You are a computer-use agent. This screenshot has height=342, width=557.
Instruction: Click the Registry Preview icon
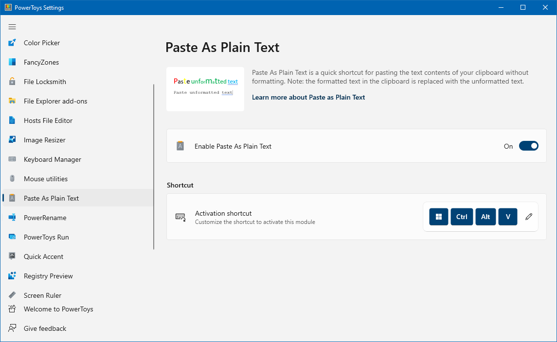(x=12, y=276)
